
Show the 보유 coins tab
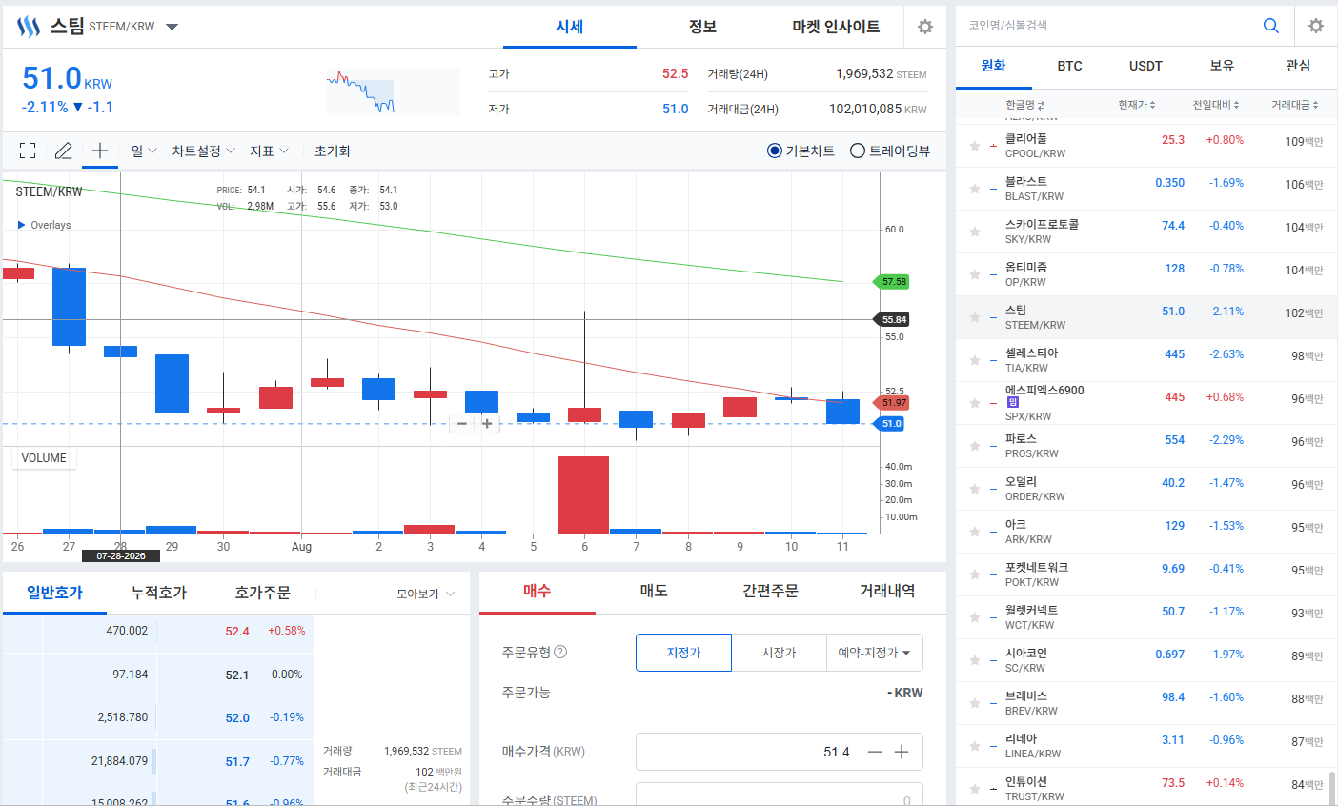[1223, 66]
